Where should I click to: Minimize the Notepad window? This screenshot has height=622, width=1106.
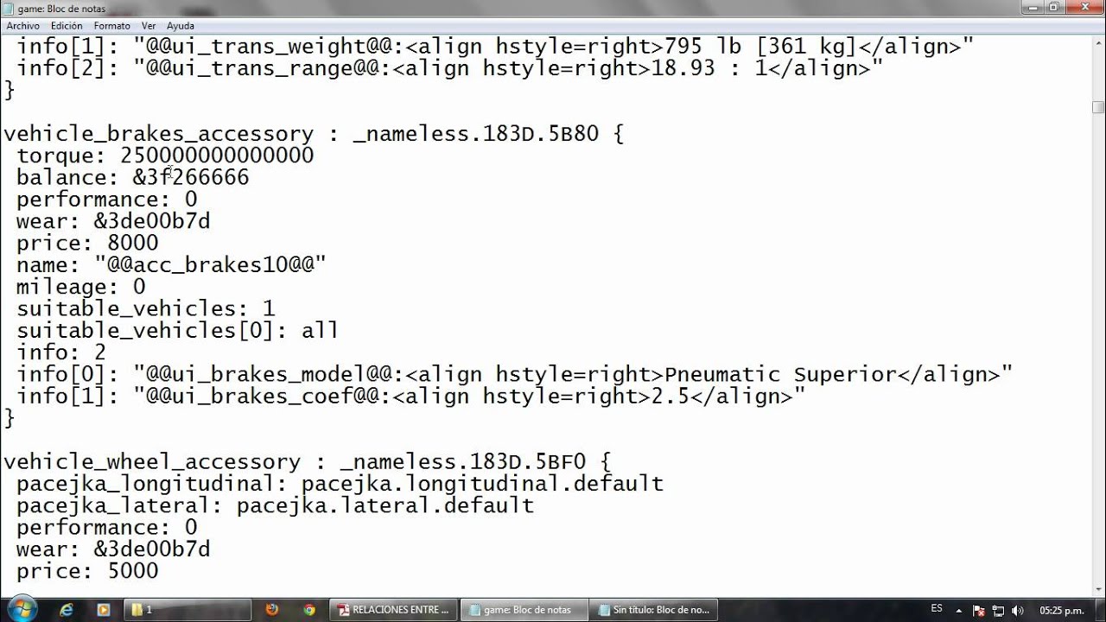coord(1033,7)
